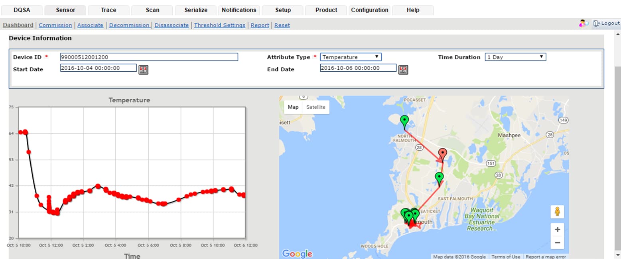
Task: Open the Sensor tab
Action: pos(65,10)
